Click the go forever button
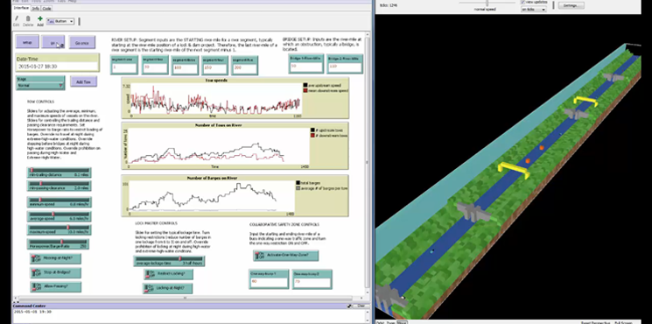 point(53,42)
